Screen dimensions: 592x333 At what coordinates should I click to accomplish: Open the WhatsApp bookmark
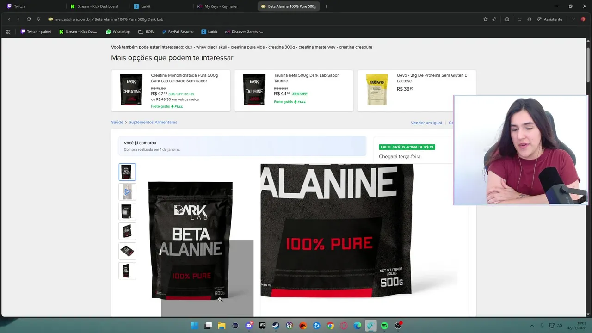(118, 32)
